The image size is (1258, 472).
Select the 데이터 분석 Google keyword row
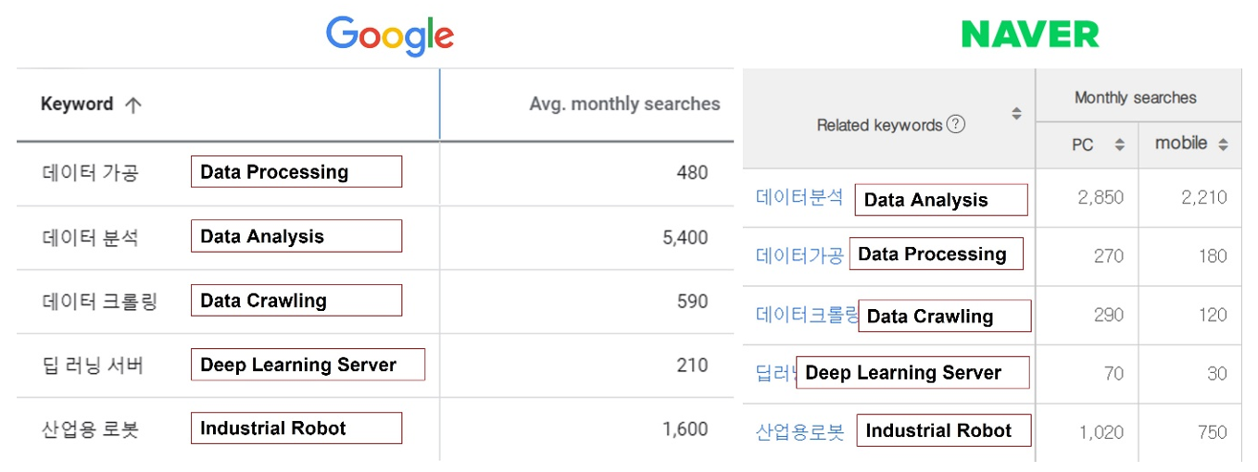pos(90,237)
